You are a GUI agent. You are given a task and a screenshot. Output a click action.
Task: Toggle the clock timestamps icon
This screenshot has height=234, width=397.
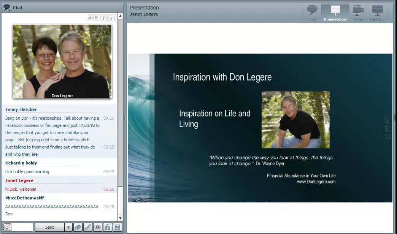pyautogui.click(x=96, y=17)
